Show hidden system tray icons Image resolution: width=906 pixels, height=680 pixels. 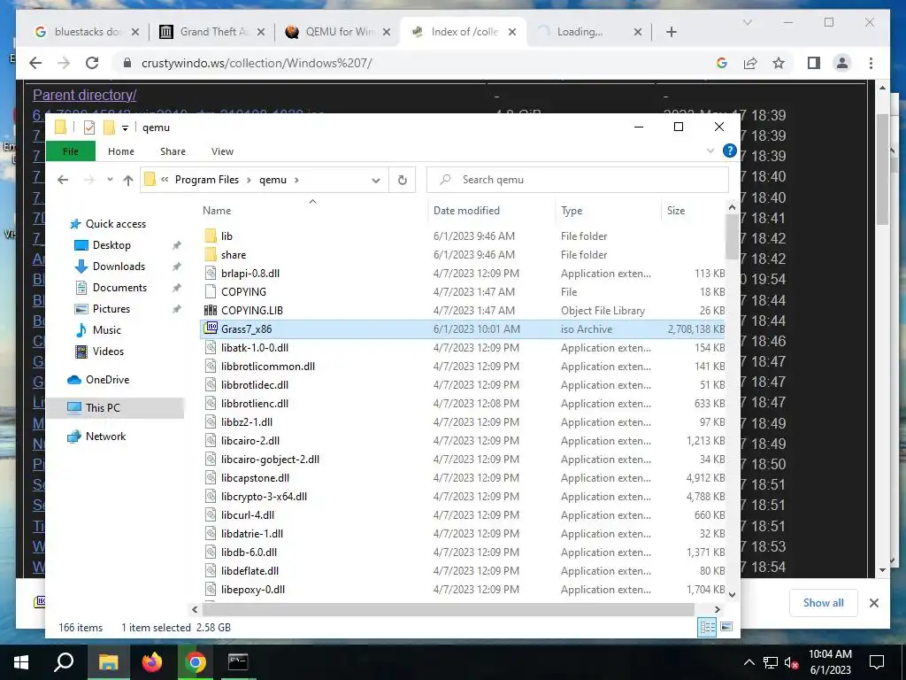coord(749,662)
